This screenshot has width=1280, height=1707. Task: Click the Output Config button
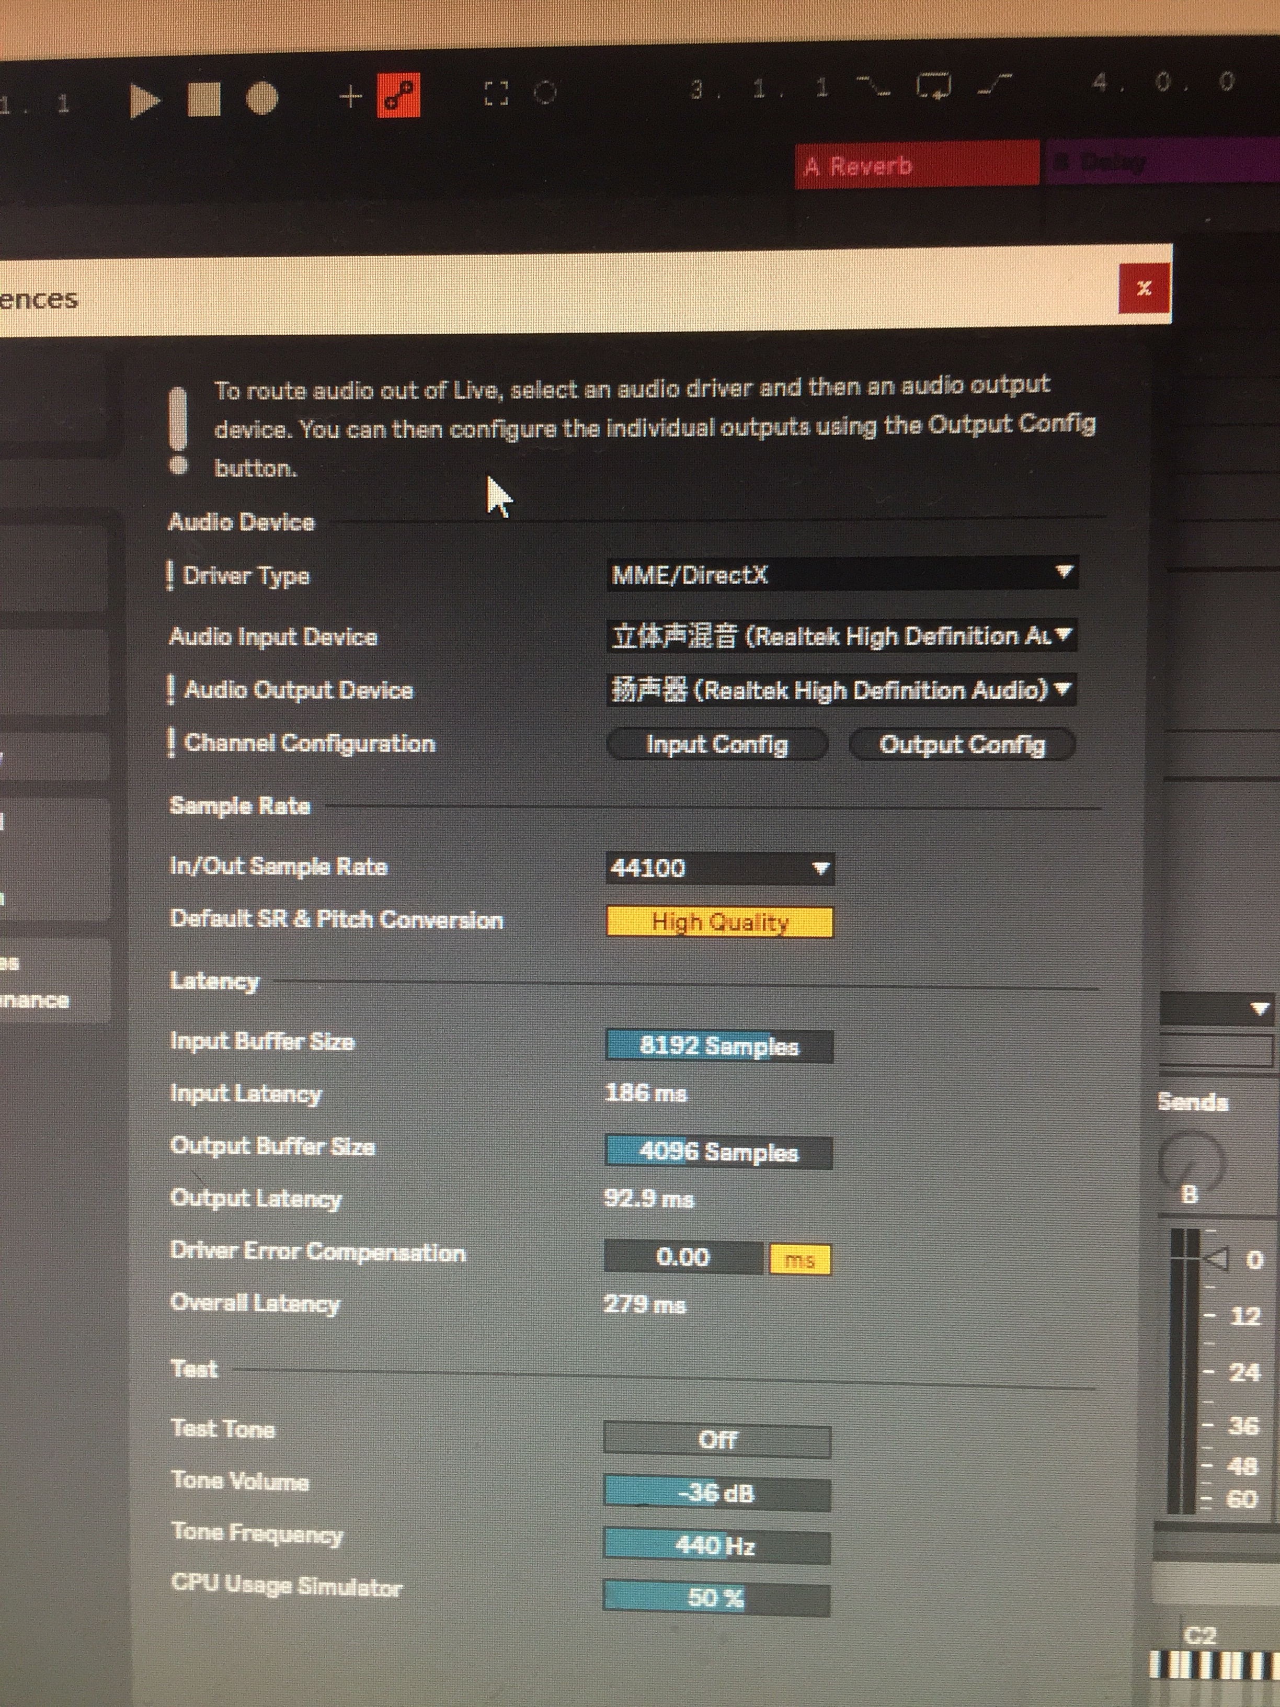[962, 744]
